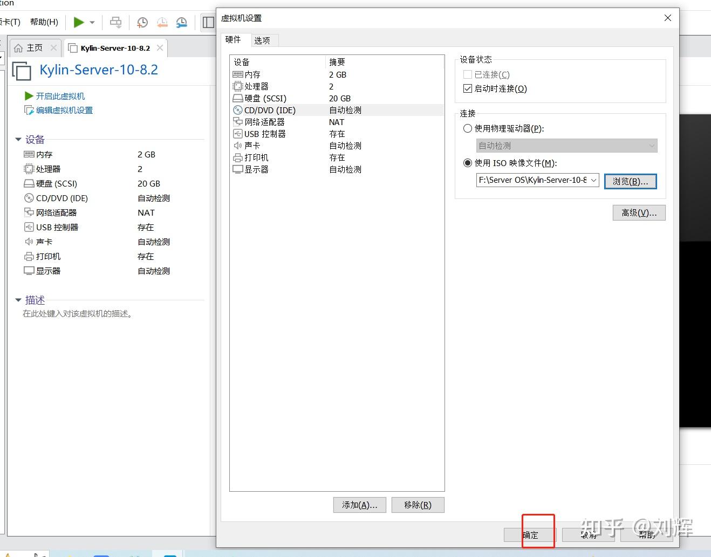
Task: Click 显示器 monitor icon in main window list
Action: coord(29,271)
